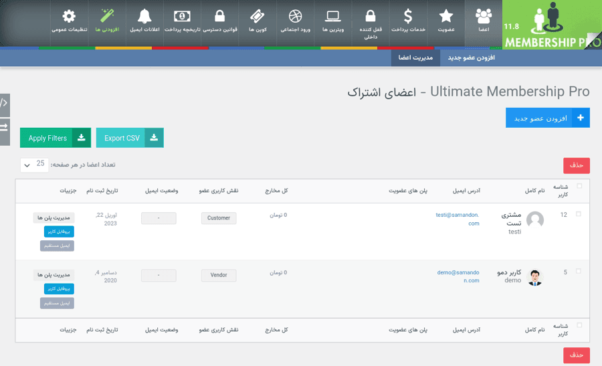
Task: Click مدیریت پلن ها for user demo
Action: [x=54, y=275]
